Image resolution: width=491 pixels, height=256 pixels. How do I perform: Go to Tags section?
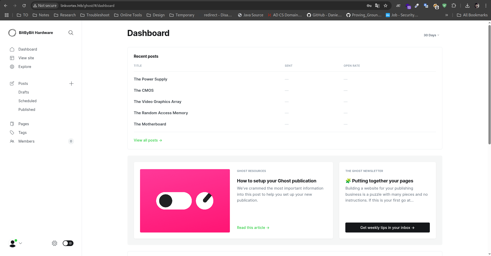tap(23, 133)
